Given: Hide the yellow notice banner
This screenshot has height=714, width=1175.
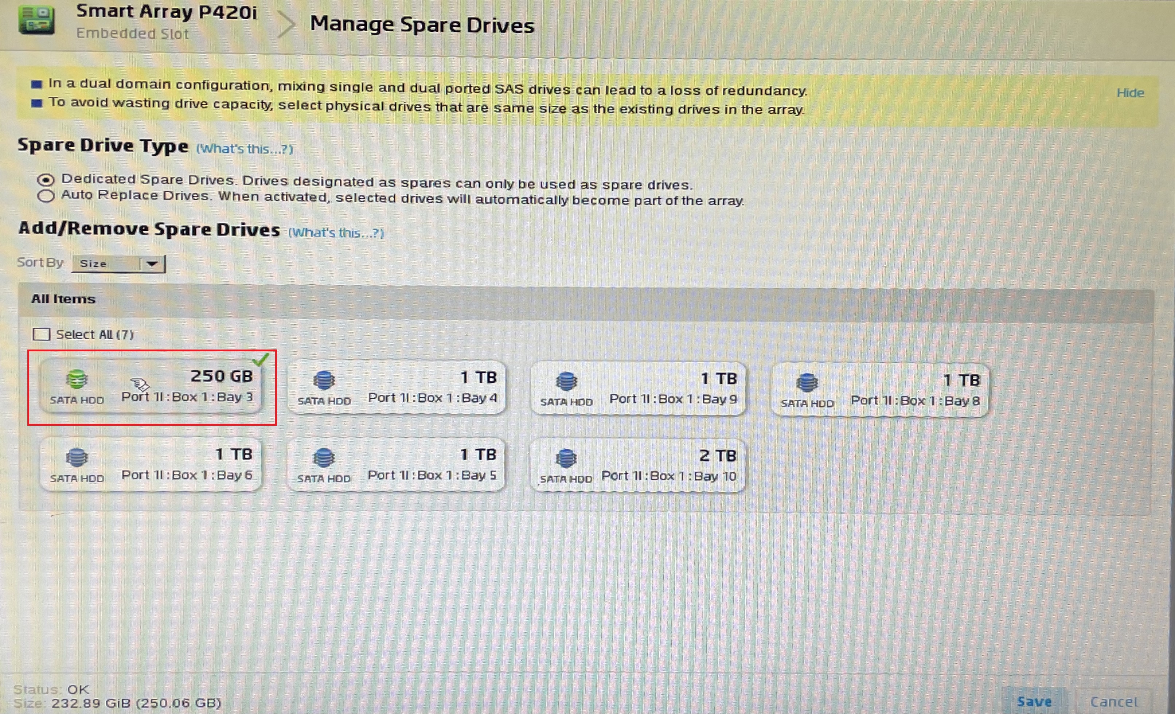Looking at the screenshot, I should click(1130, 93).
